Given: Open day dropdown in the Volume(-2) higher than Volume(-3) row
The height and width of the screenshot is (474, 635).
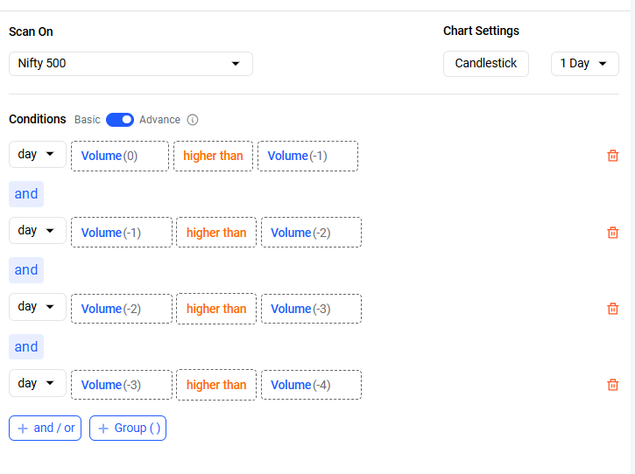Looking at the screenshot, I should tap(38, 307).
